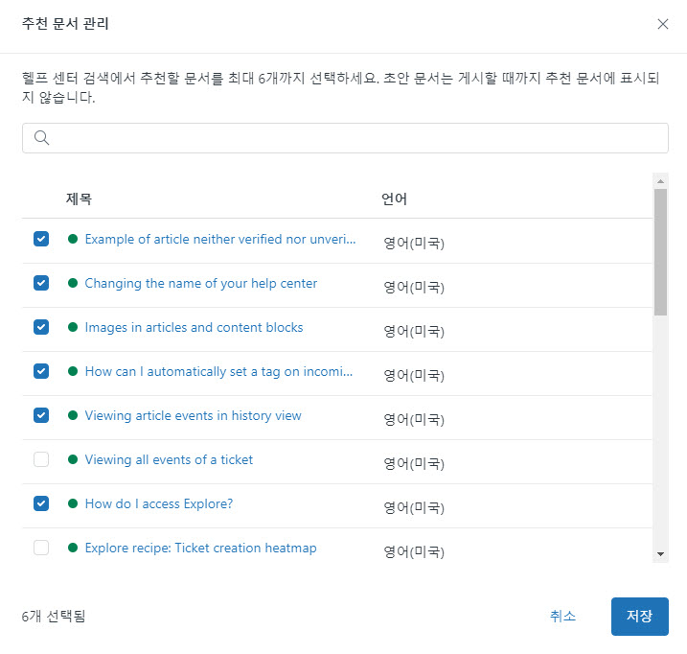The image size is (687, 654).
Task: Open the Explore recipe: Ticket creation heatmap link
Action: tap(200, 548)
